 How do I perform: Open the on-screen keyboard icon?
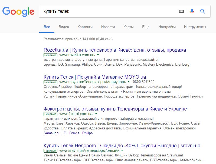click(x=181, y=11)
